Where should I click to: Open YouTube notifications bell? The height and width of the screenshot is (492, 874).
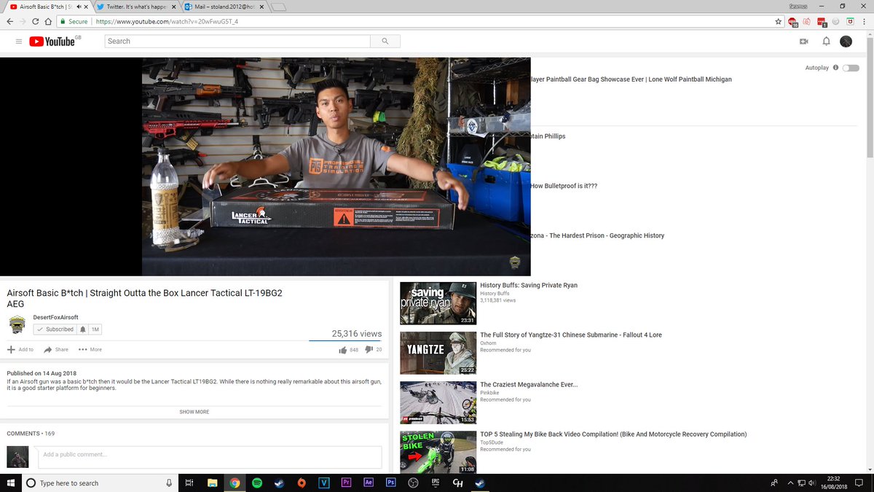click(826, 42)
